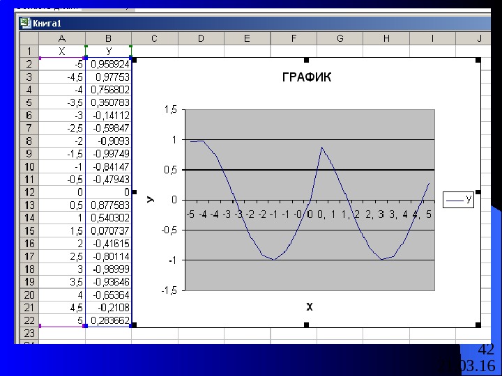This screenshot has height=376, width=502.
Task: Select column A header
Action: 62,39
